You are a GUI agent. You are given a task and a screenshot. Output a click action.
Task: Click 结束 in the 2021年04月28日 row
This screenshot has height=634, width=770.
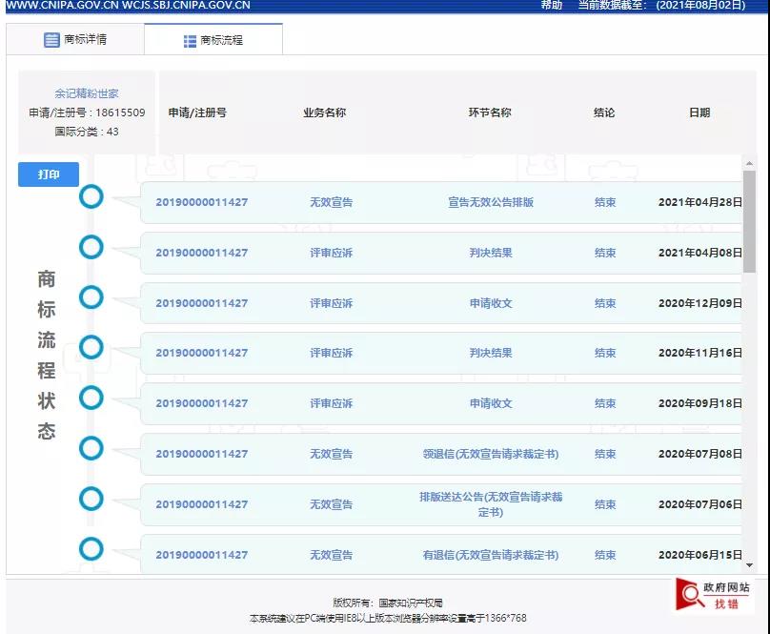605,202
